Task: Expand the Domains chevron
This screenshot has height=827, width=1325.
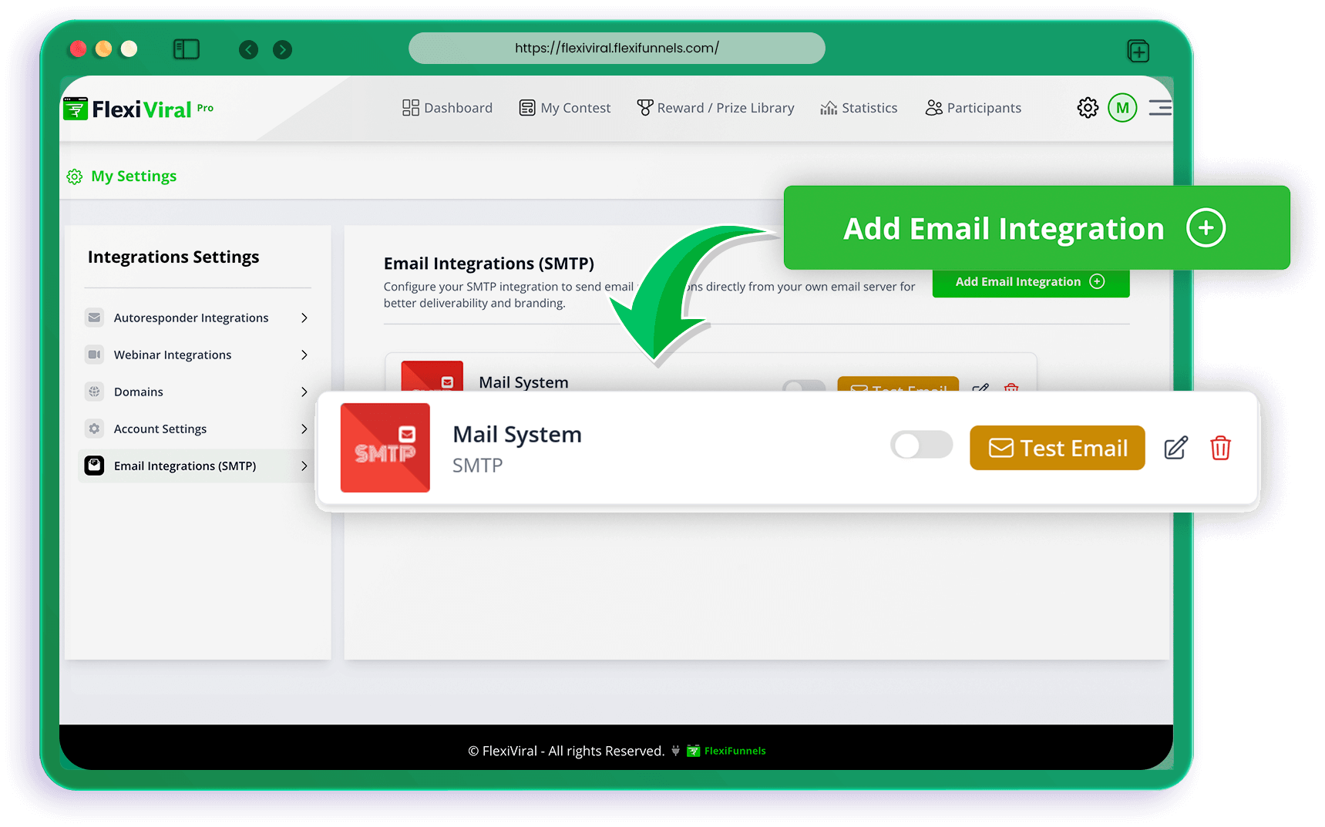Action: click(304, 392)
